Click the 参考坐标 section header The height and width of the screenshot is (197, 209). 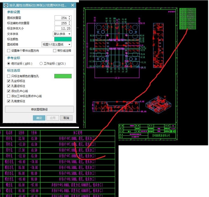pyautogui.click(x=13, y=58)
